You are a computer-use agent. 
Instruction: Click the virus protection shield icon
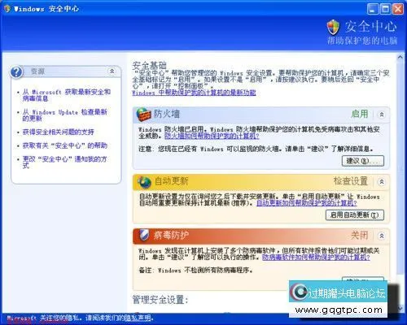point(144,235)
